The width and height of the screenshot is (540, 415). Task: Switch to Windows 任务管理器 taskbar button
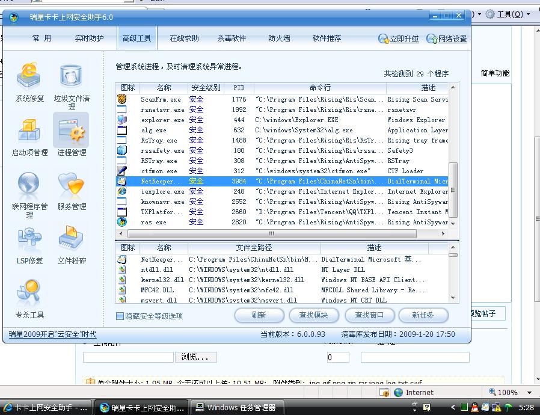click(x=238, y=408)
